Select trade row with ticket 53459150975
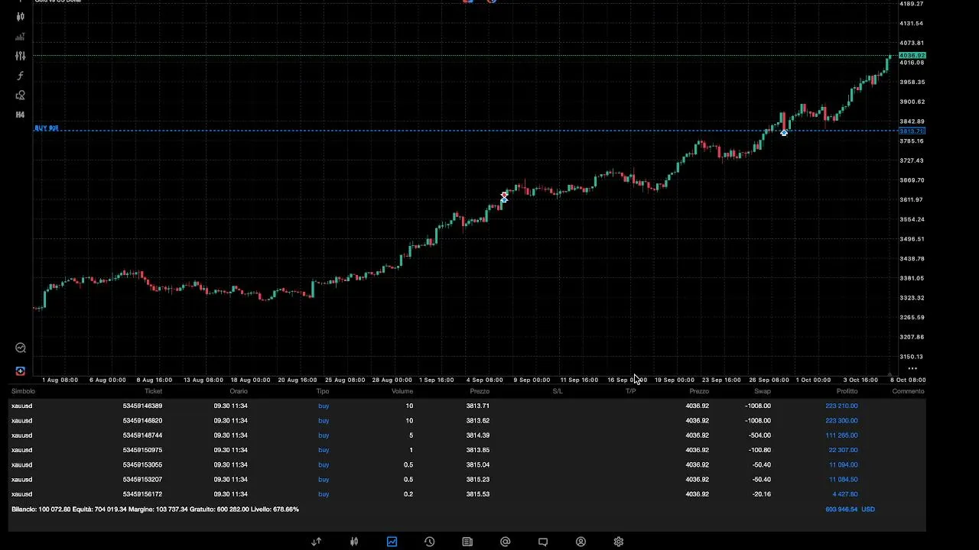This screenshot has width=979, height=550. [x=467, y=450]
